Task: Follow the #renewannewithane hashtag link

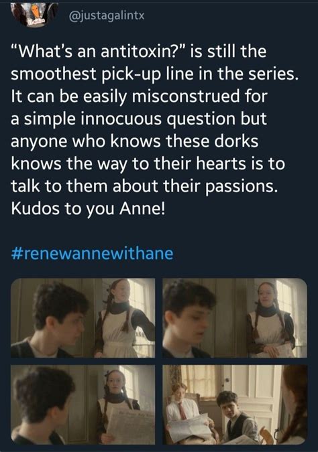Action: (x=92, y=254)
